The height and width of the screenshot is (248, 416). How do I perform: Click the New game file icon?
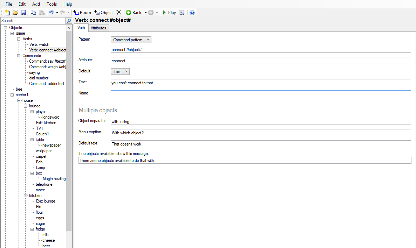coord(7,13)
